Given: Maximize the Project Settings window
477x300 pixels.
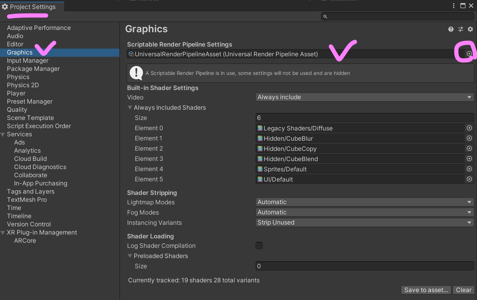Looking at the screenshot, I should click(463, 6).
